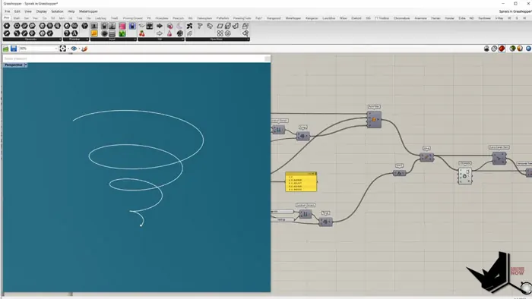The height and width of the screenshot is (299, 532).
Task: Select the white outlined arrow icon
Action: click(x=160, y=33)
